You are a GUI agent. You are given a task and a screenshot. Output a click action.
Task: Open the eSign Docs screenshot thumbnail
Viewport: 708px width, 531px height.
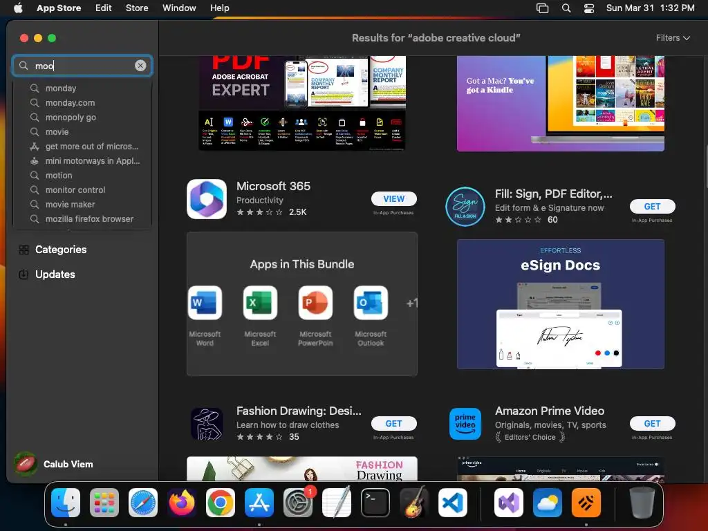click(x=560, y=304)
